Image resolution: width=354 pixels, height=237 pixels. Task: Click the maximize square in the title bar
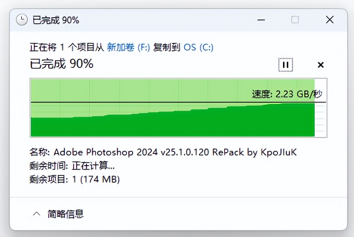295,20
